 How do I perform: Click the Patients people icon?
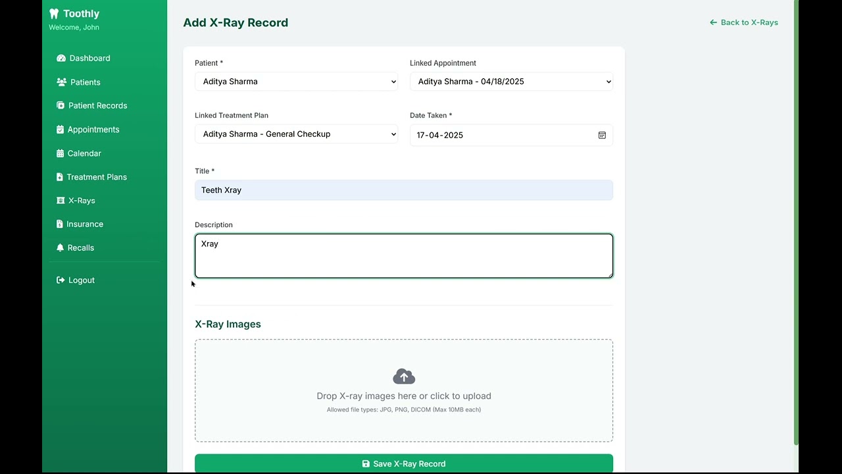tap(61, 82)
